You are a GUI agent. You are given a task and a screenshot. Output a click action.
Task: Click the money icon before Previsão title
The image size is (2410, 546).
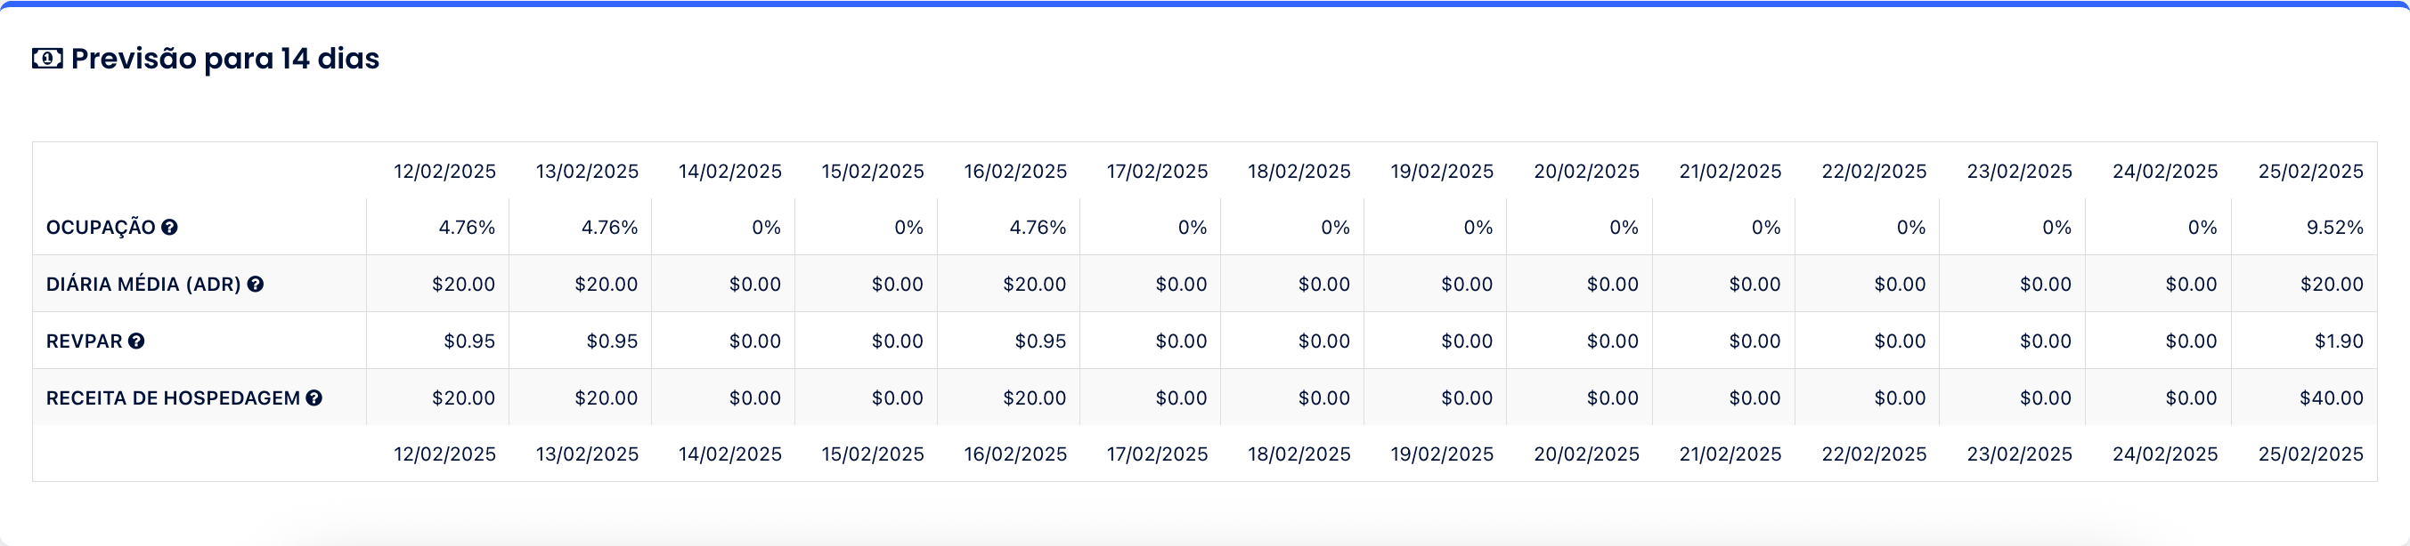tap(47, 59)
